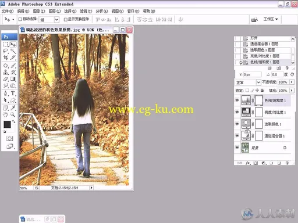Image resolution: width=298 pixels, height=223 pixels.
Task: Select the Eyedropper tool
Action: click(13, 108)
